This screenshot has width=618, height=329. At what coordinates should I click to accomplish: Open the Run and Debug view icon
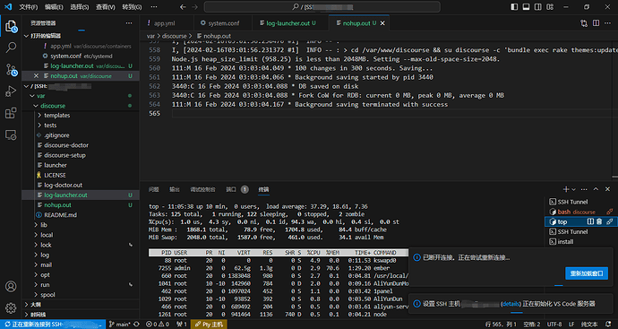point(11,91)
